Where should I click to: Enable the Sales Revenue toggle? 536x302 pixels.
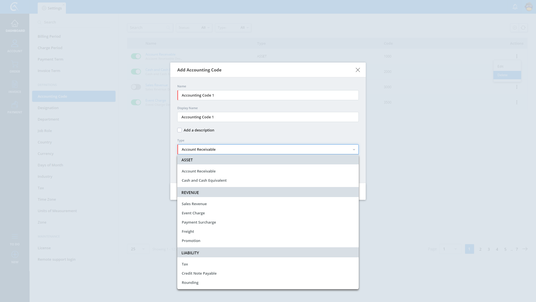pyautogui.click(x=136, y=87)
